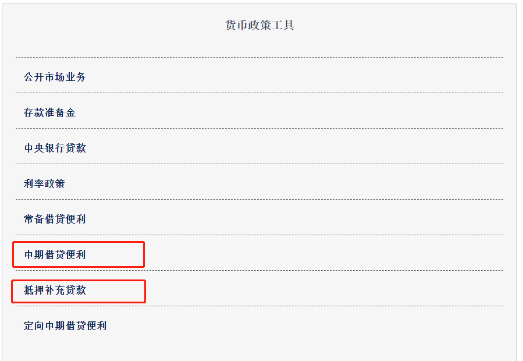Access the 常备借贷便利 tool page
The width and height of the screenshot is (523, 361).
coord(54,219)
